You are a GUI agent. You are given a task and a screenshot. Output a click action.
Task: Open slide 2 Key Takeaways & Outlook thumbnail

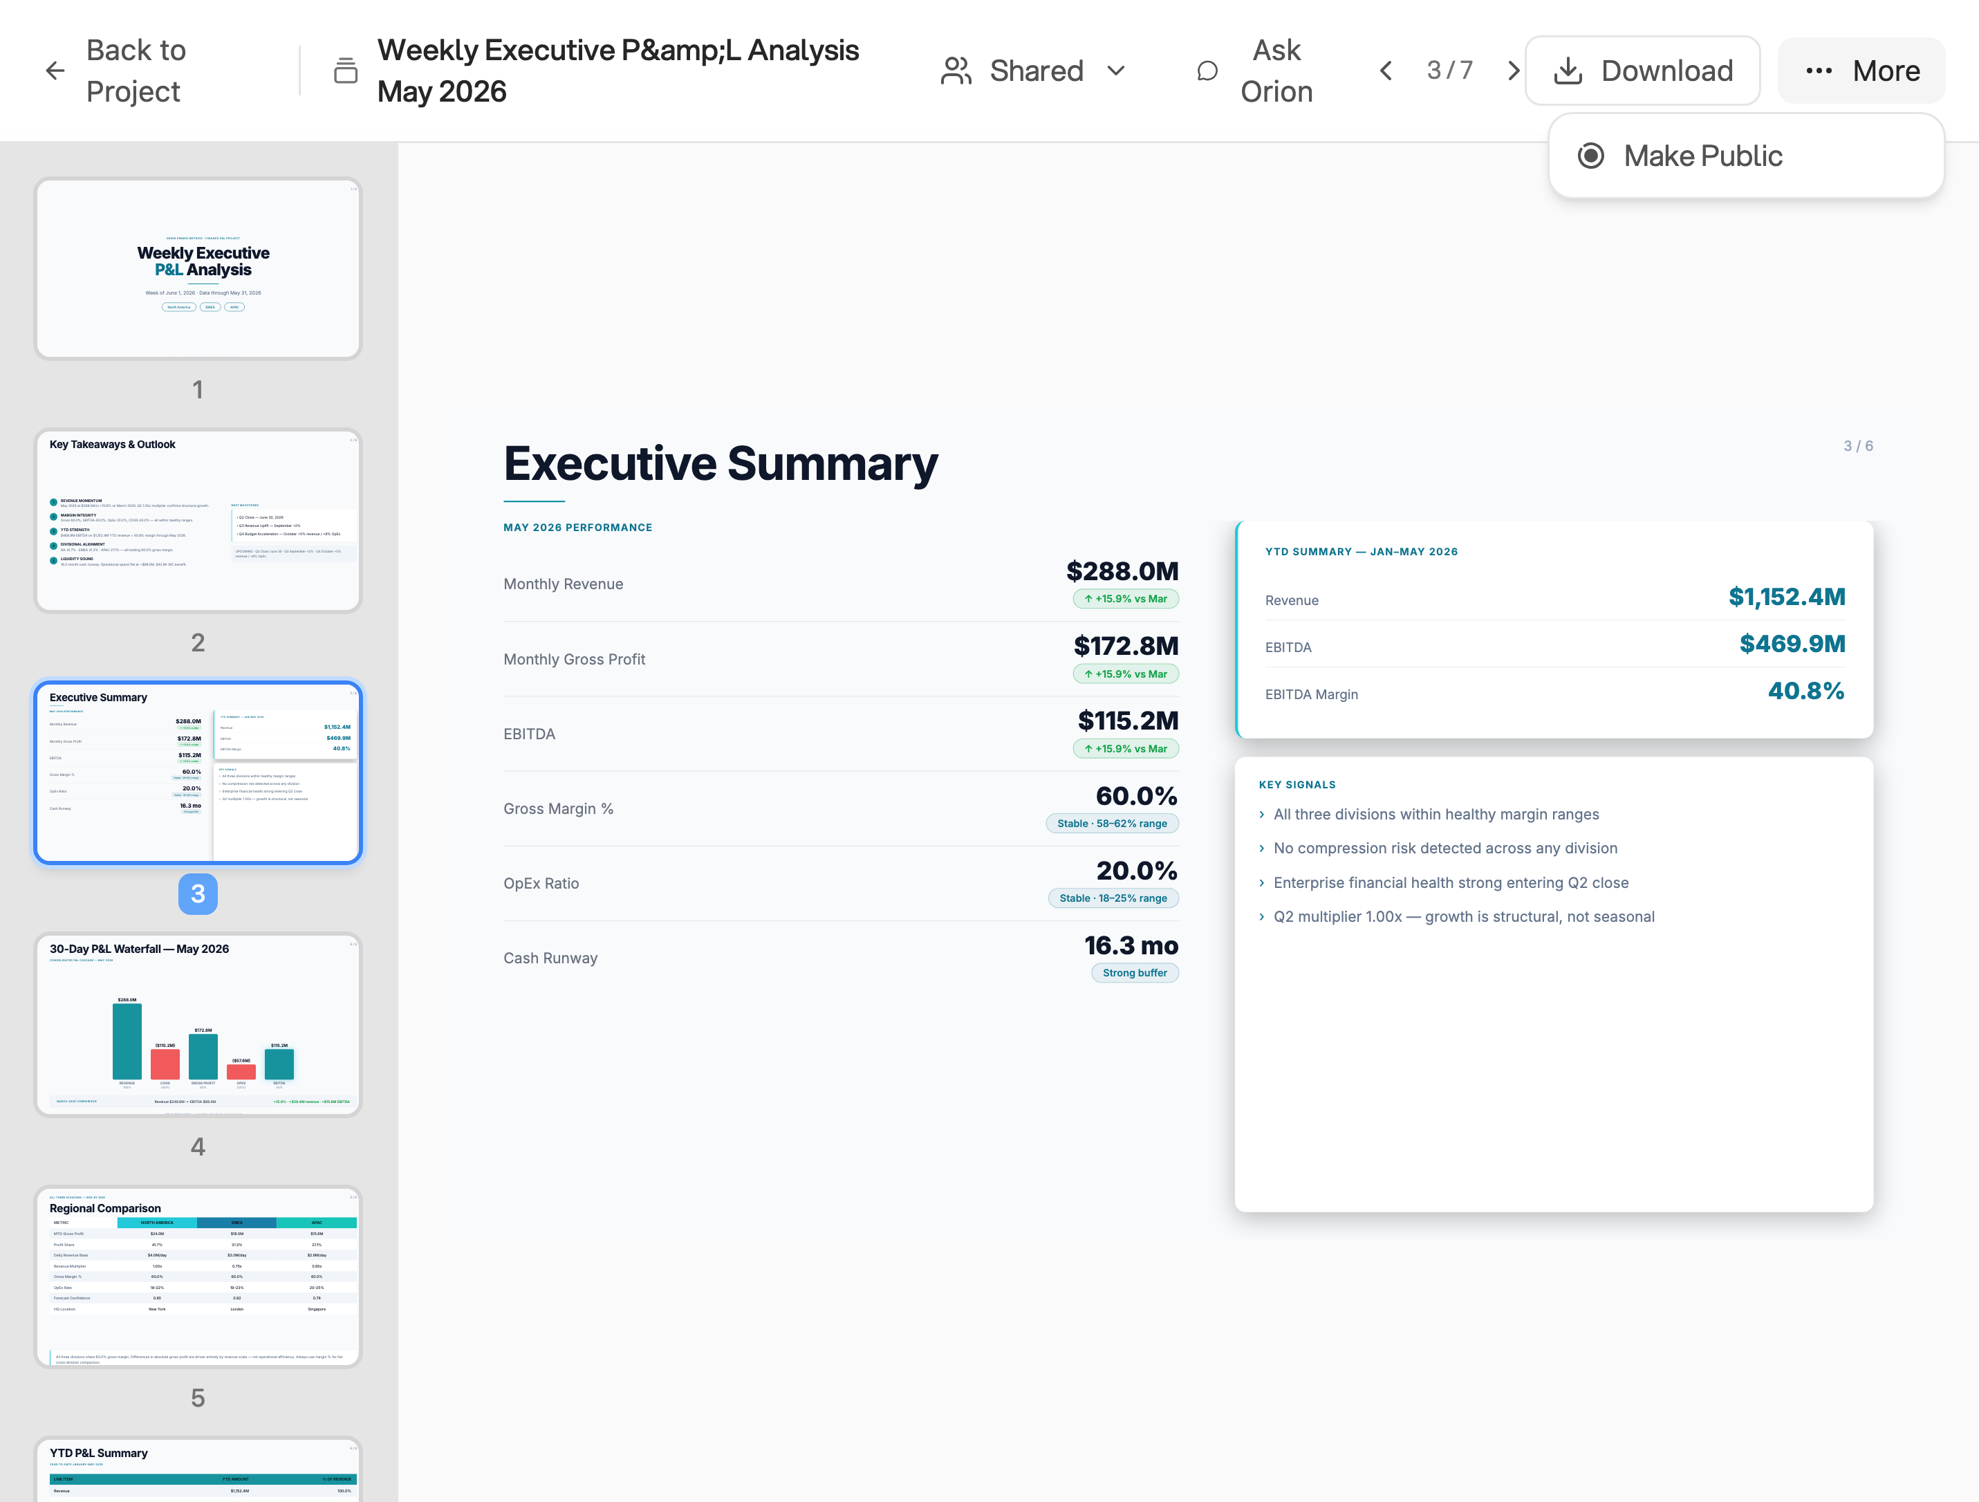(x=198, y=521)
